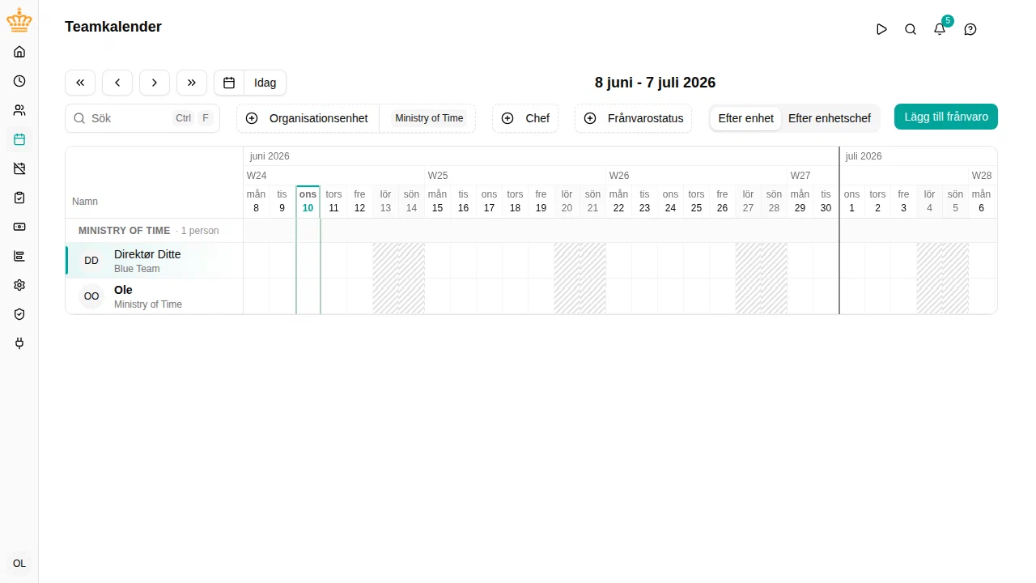Open the crossed-out calendar absence icon
1036x583 pixels.
[x=19, y=168]
